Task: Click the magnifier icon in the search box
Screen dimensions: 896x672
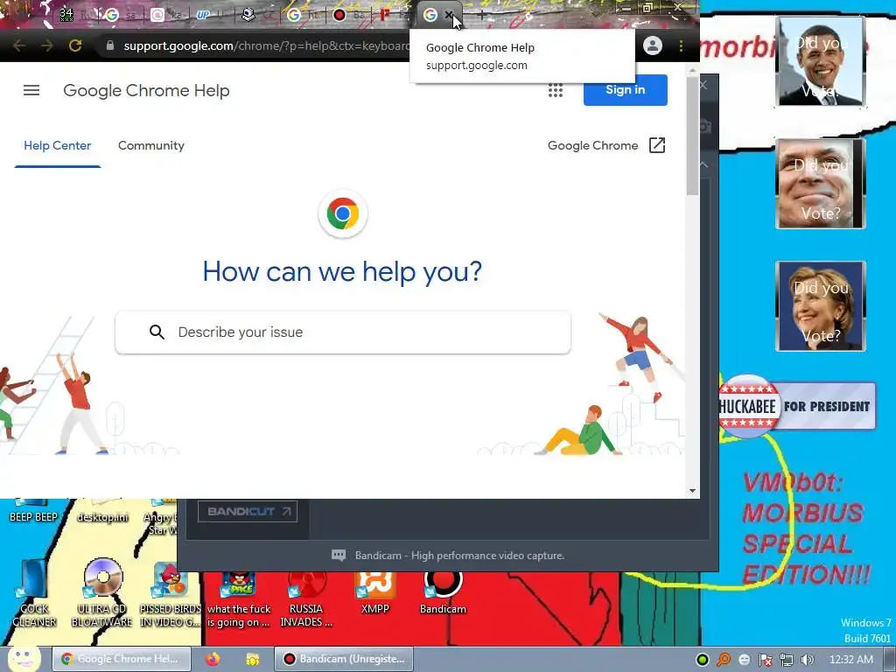Action: click(x=157, y=332)
